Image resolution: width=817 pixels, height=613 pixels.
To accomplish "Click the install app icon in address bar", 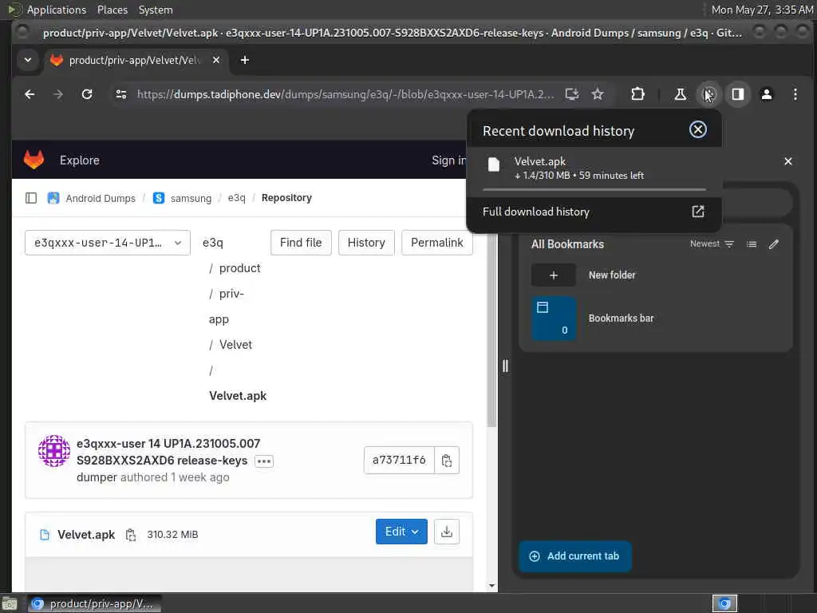I will (x=571, y=94).
